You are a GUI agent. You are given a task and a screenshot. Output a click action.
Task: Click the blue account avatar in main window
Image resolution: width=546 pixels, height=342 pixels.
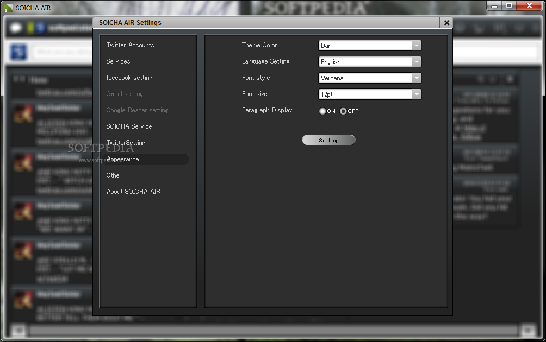[18, 52]
